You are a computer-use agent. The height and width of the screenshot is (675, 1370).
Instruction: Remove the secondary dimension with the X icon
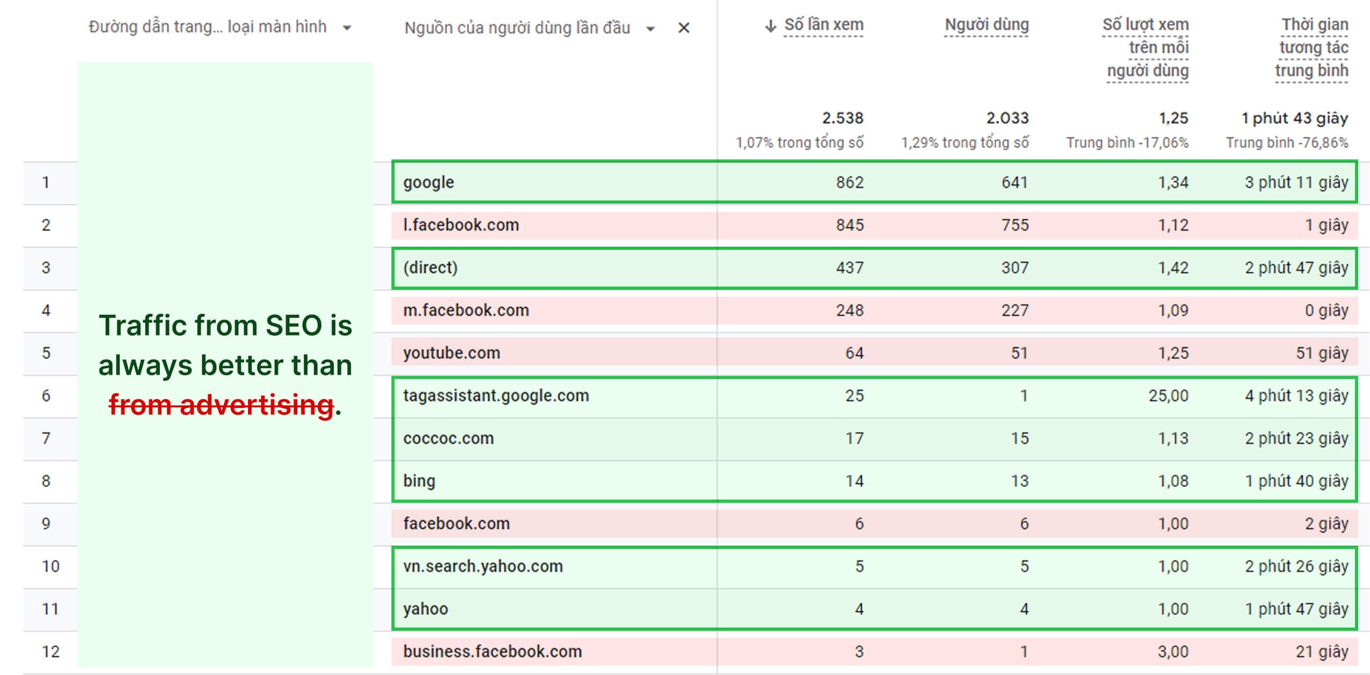tap(683, 28)
